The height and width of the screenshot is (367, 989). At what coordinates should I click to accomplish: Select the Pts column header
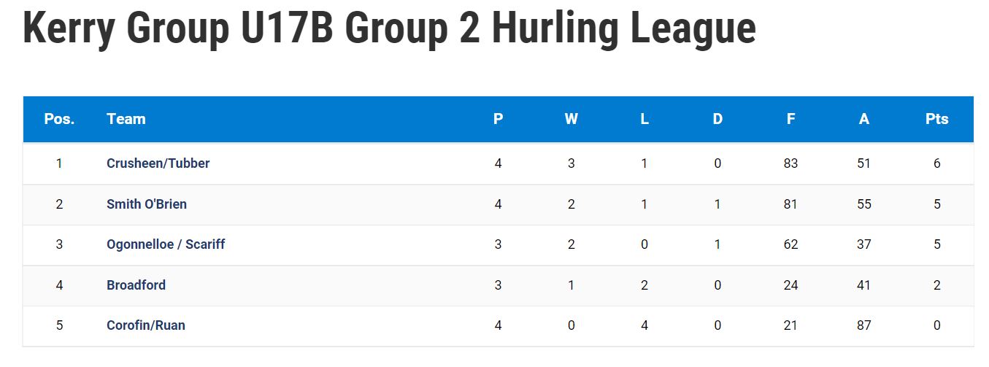[x=937, y=119]
